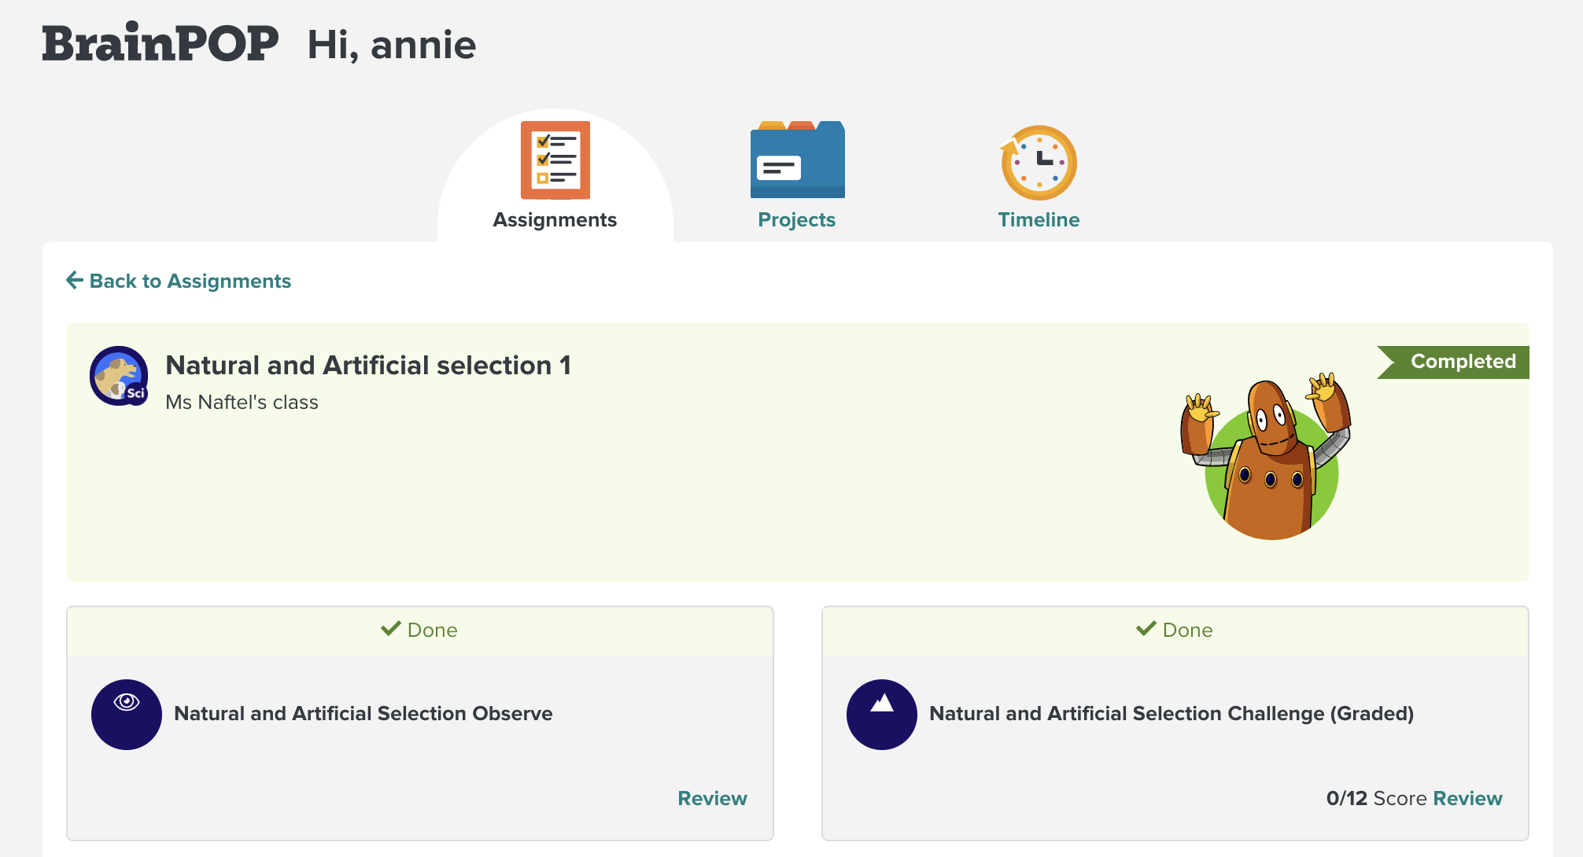Switch to the Projects tab label

click(x=796, y=219)
